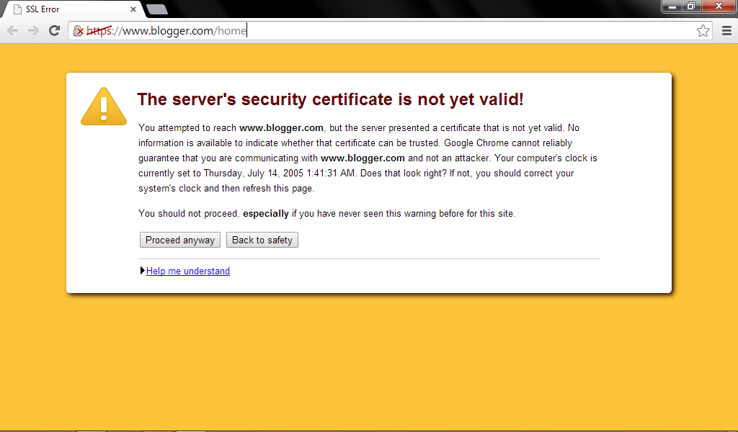Click the page icon on SSL Error tab

[x=17, y=9]
